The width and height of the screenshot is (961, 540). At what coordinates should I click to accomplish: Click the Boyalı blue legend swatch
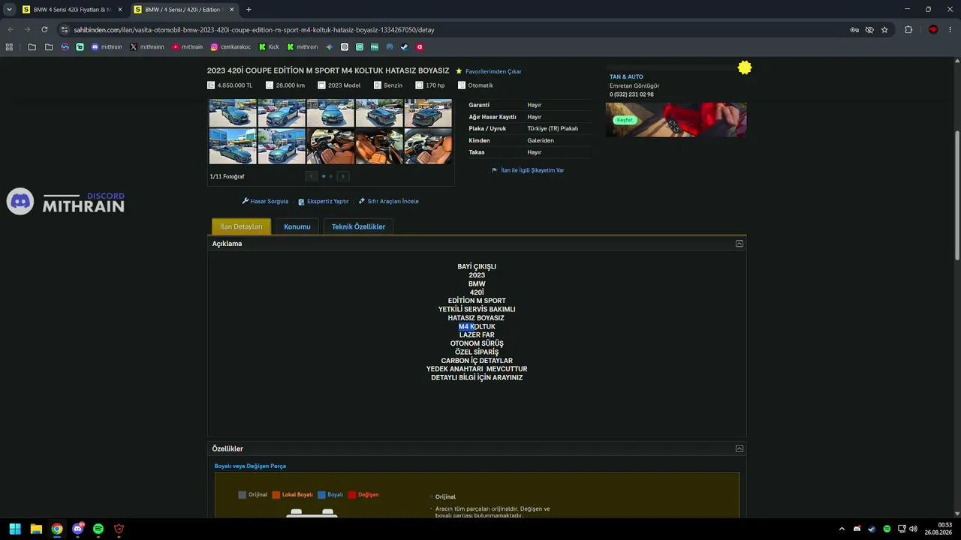pos(321,495)
